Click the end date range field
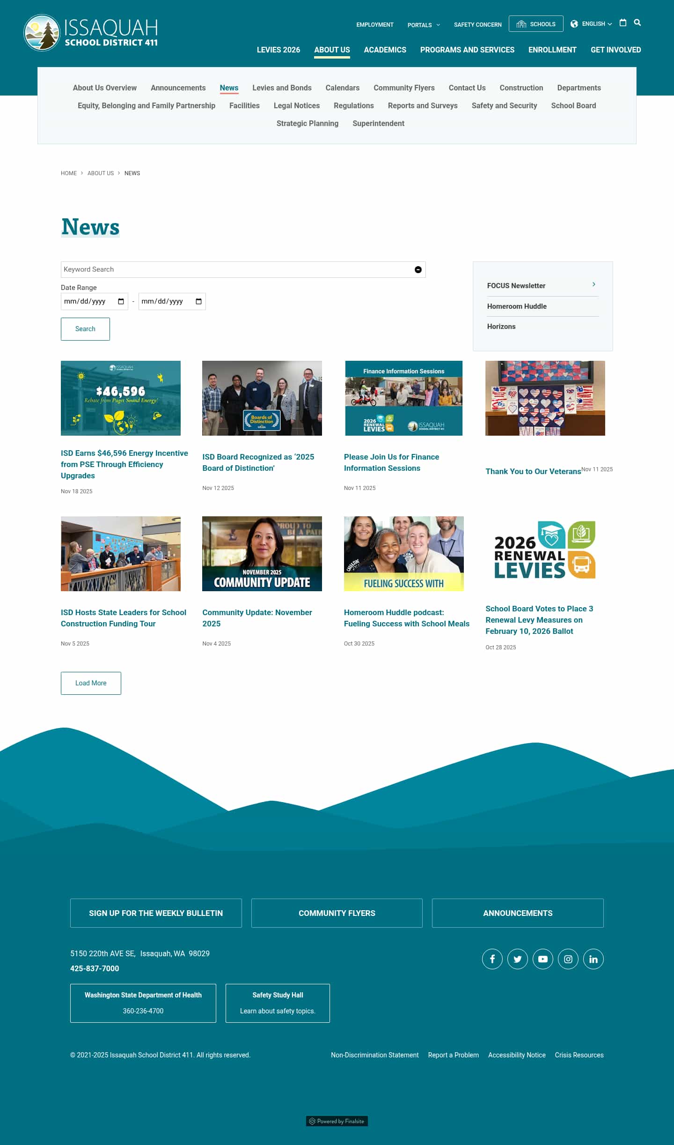 click(x=172, y=301)
